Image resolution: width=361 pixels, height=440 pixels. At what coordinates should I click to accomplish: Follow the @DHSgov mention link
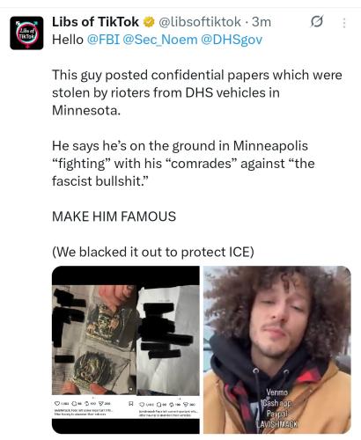(x=232, y=40)
